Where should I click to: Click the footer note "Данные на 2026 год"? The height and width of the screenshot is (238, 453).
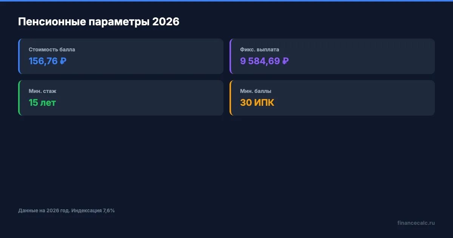click(44, 210)
